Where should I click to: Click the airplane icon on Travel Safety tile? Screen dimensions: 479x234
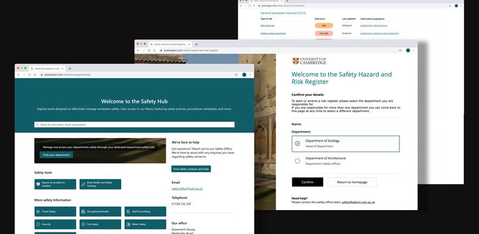point(38,211)
